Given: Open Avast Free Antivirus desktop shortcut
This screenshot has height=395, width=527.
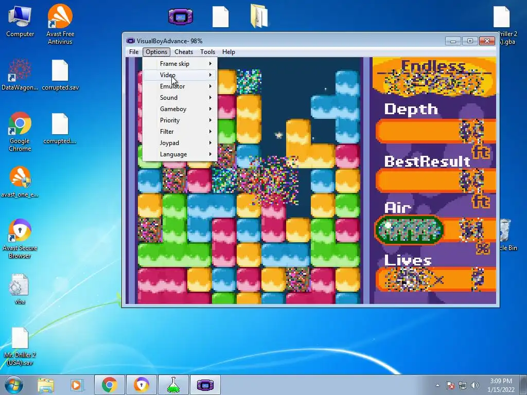Looking at the screenshot, I should pyautogui.click(x=60, y=24).
